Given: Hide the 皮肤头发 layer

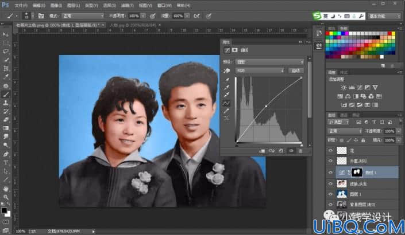Looking at the screenshot, I should pos(330,184).
